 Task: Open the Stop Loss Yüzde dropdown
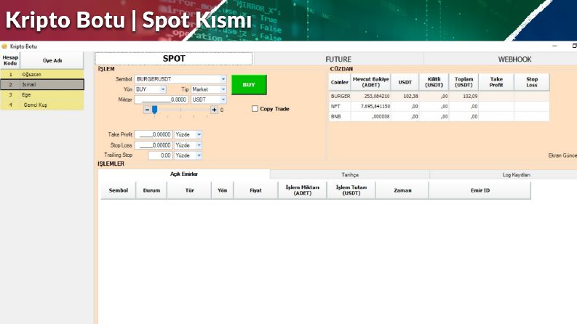pyautogui.click(x=199, y=145)
